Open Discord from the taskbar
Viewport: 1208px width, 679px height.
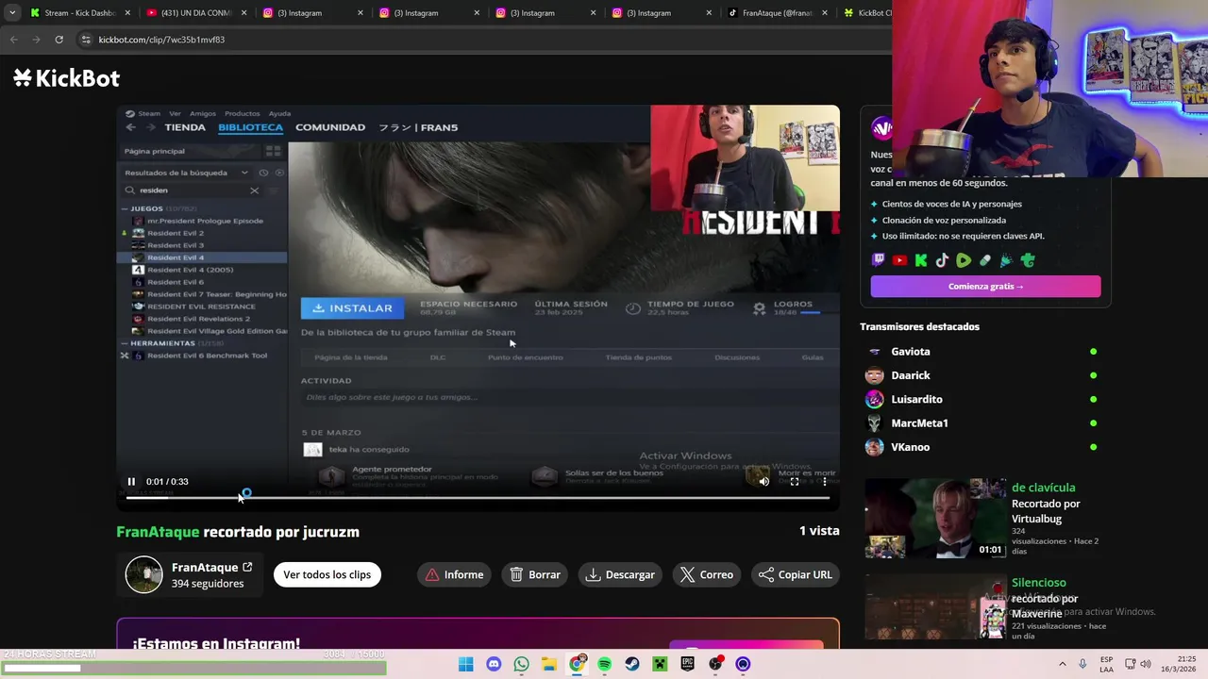494,664
